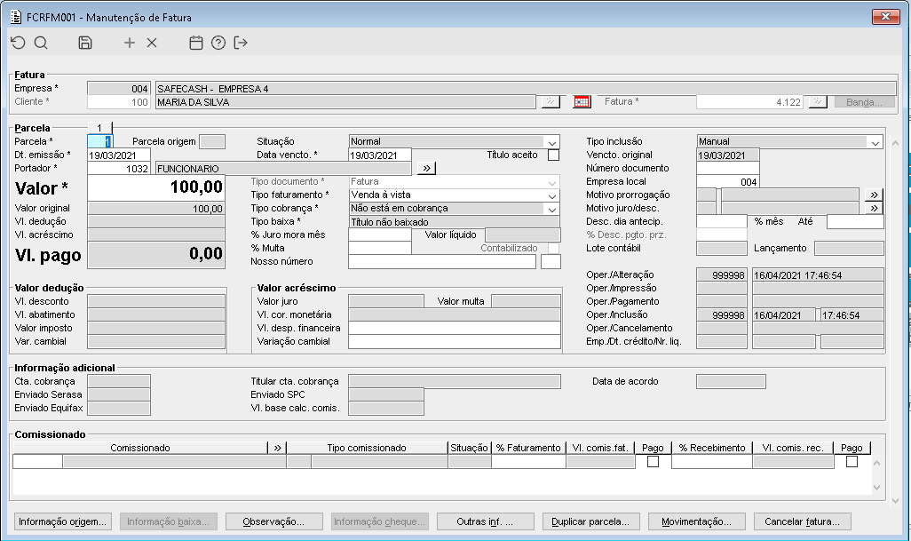Open the Tipo faturamento dropdown
Viewport: 911px width, 541px height.
[551, 195]
